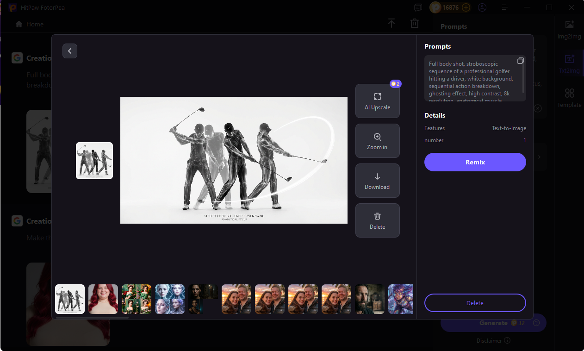Download the generated golfer image
The image size is (584, 351).
[x=377, y=181]
